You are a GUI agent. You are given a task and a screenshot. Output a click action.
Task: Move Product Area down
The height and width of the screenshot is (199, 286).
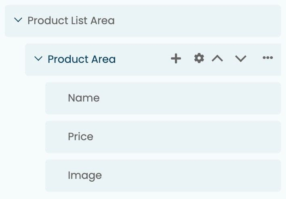[x=241, y=58]
